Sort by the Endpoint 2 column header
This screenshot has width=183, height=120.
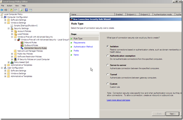(146, 14)
